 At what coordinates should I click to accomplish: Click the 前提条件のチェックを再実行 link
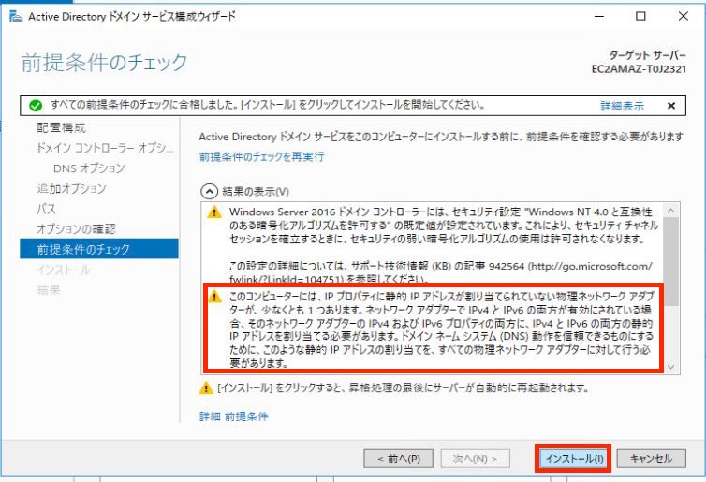click(261, 156)
